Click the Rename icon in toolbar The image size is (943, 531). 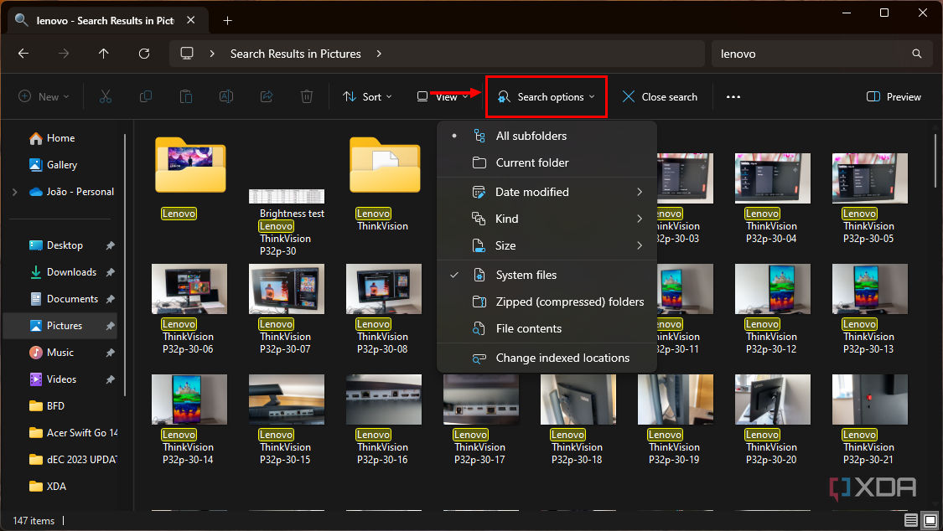pos(225,96)
